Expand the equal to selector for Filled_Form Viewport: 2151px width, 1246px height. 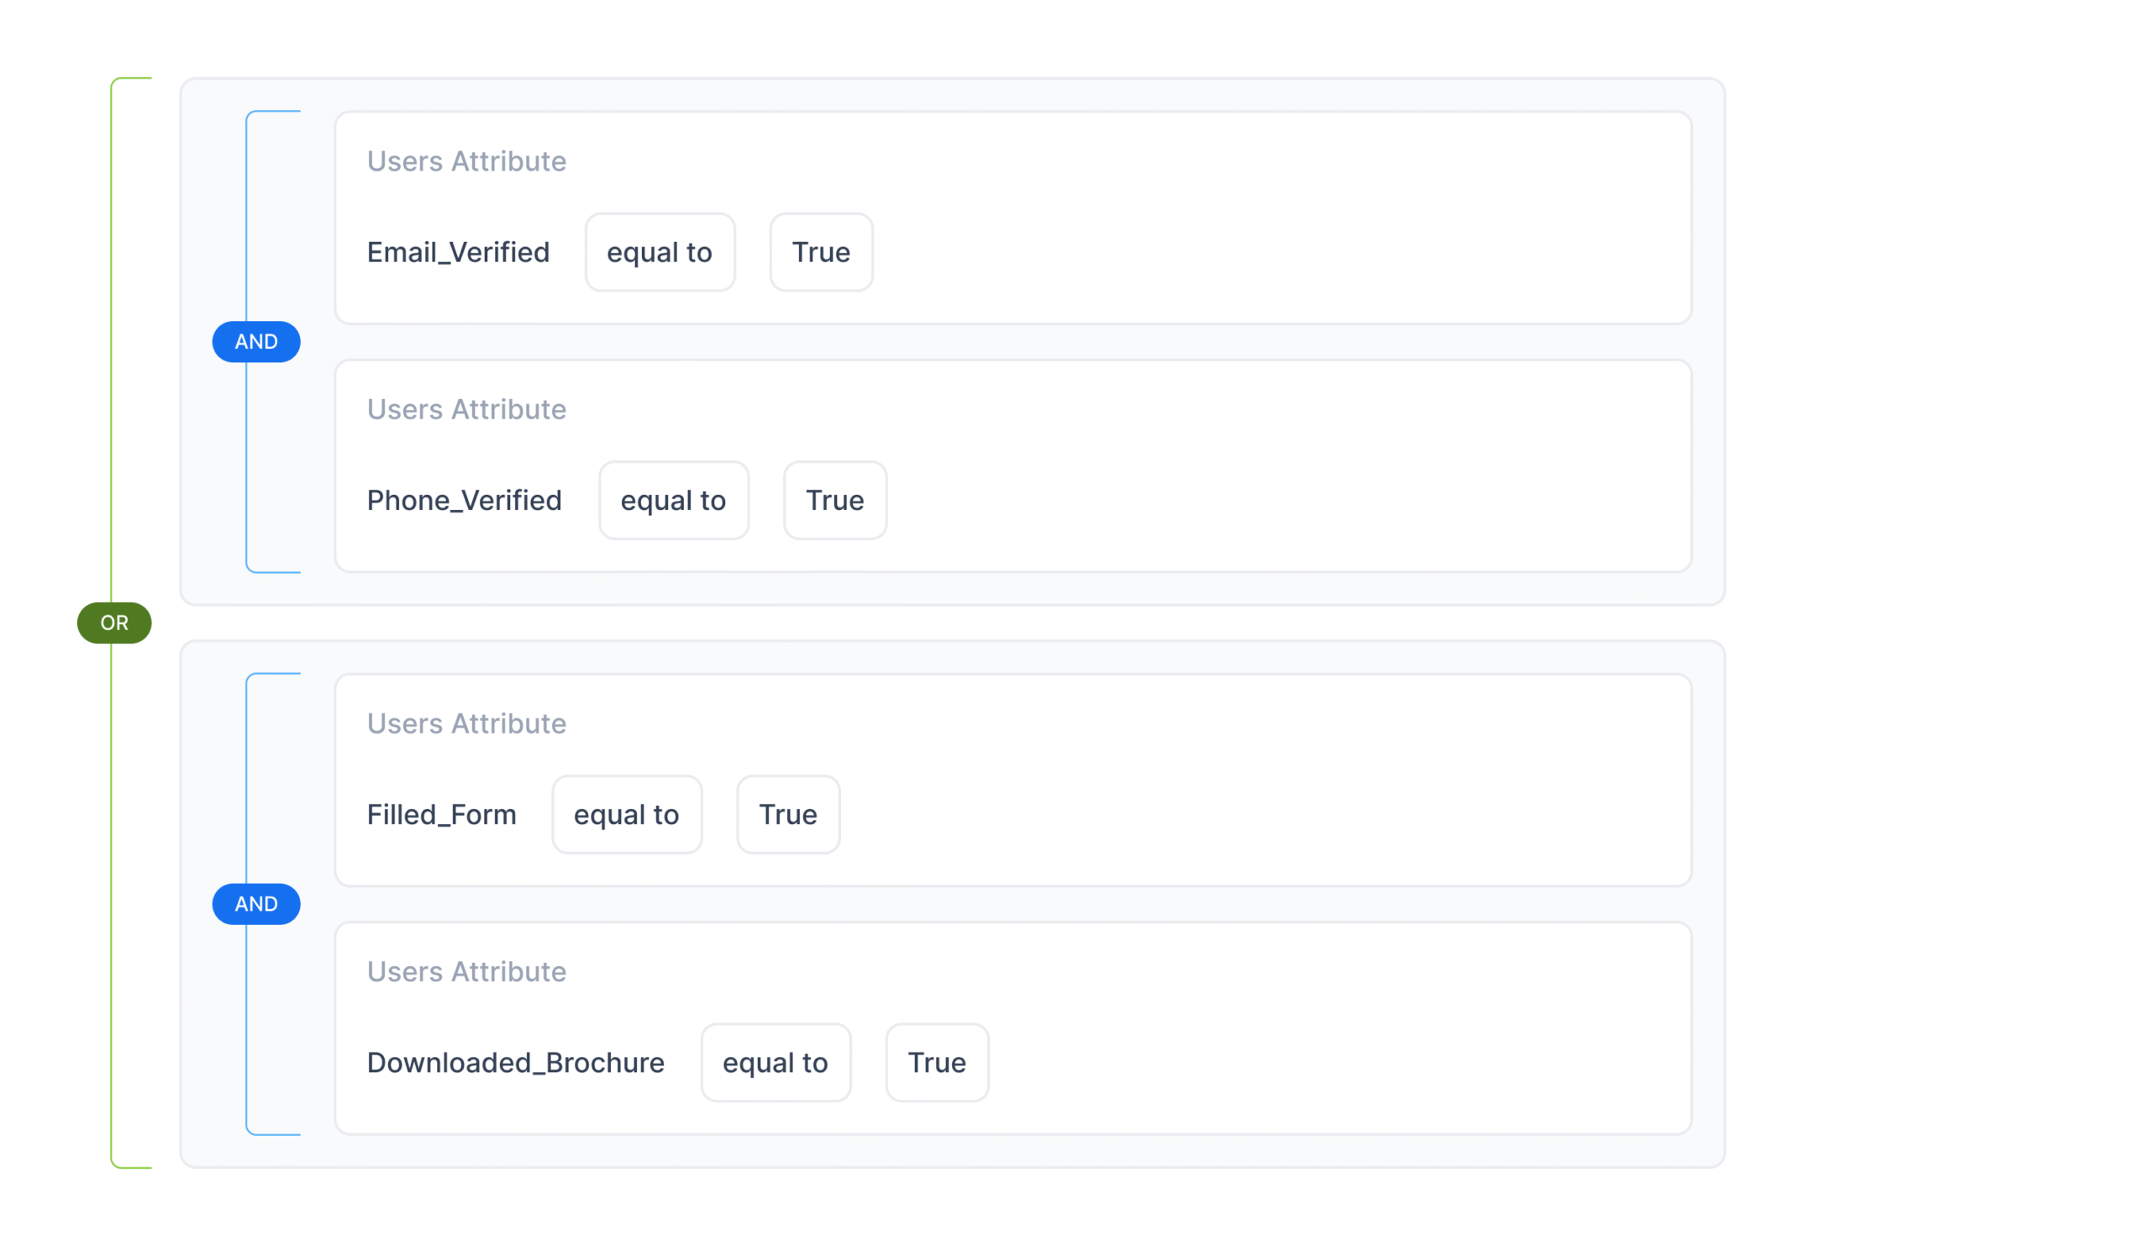point(627,815)
